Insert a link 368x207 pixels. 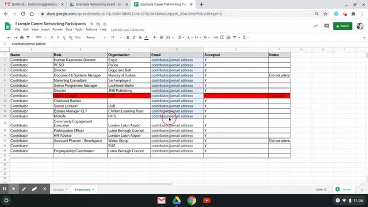pos(216,37)
